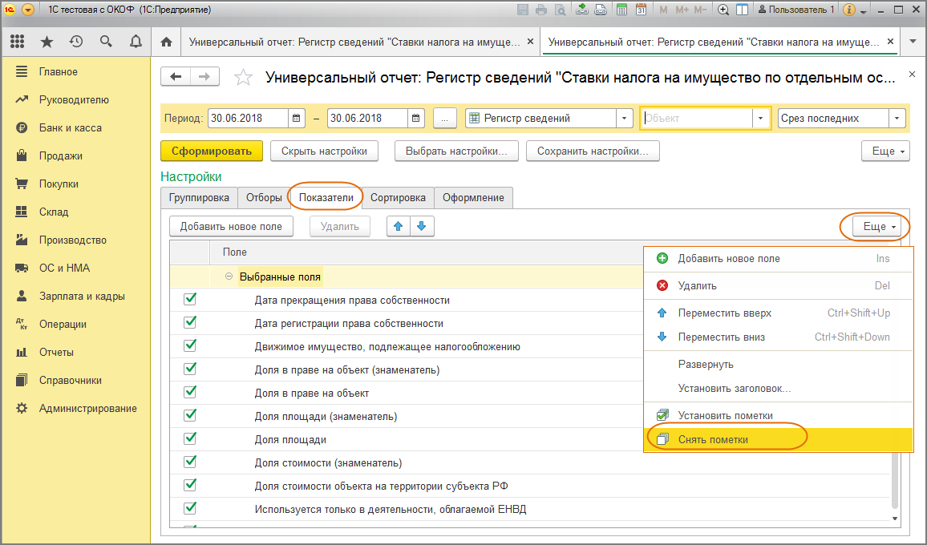This screenshot has height=545, width=927.
Task: Expand the 'Регистр сведений' dropdown
Action: tap(625, 119)
